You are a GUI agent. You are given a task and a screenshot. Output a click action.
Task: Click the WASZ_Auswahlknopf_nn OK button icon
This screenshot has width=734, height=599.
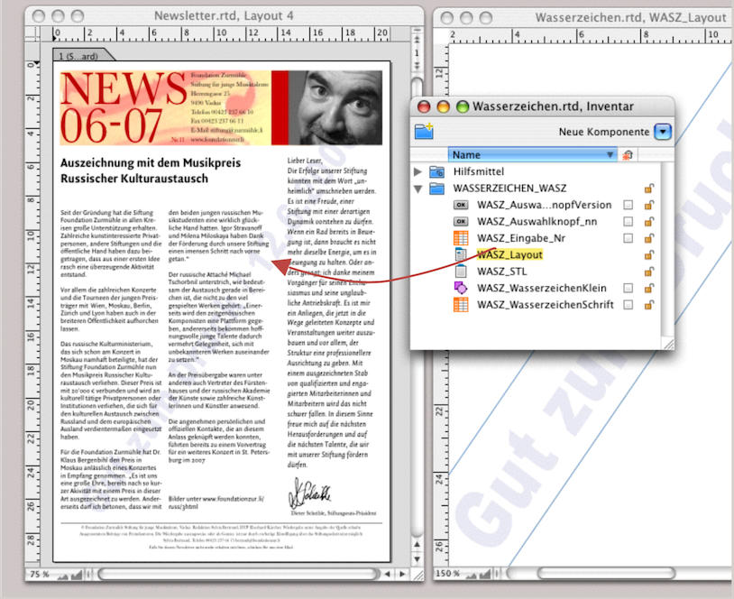[x=461, y=222]
